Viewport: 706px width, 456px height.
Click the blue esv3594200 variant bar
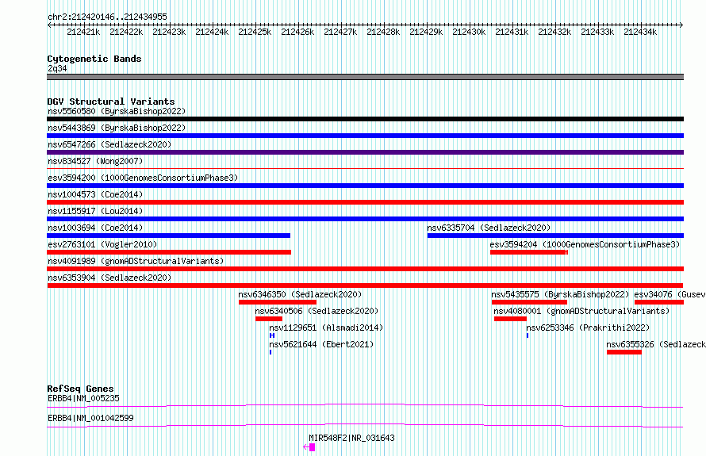pyautogui.click(x=365, y=186)
